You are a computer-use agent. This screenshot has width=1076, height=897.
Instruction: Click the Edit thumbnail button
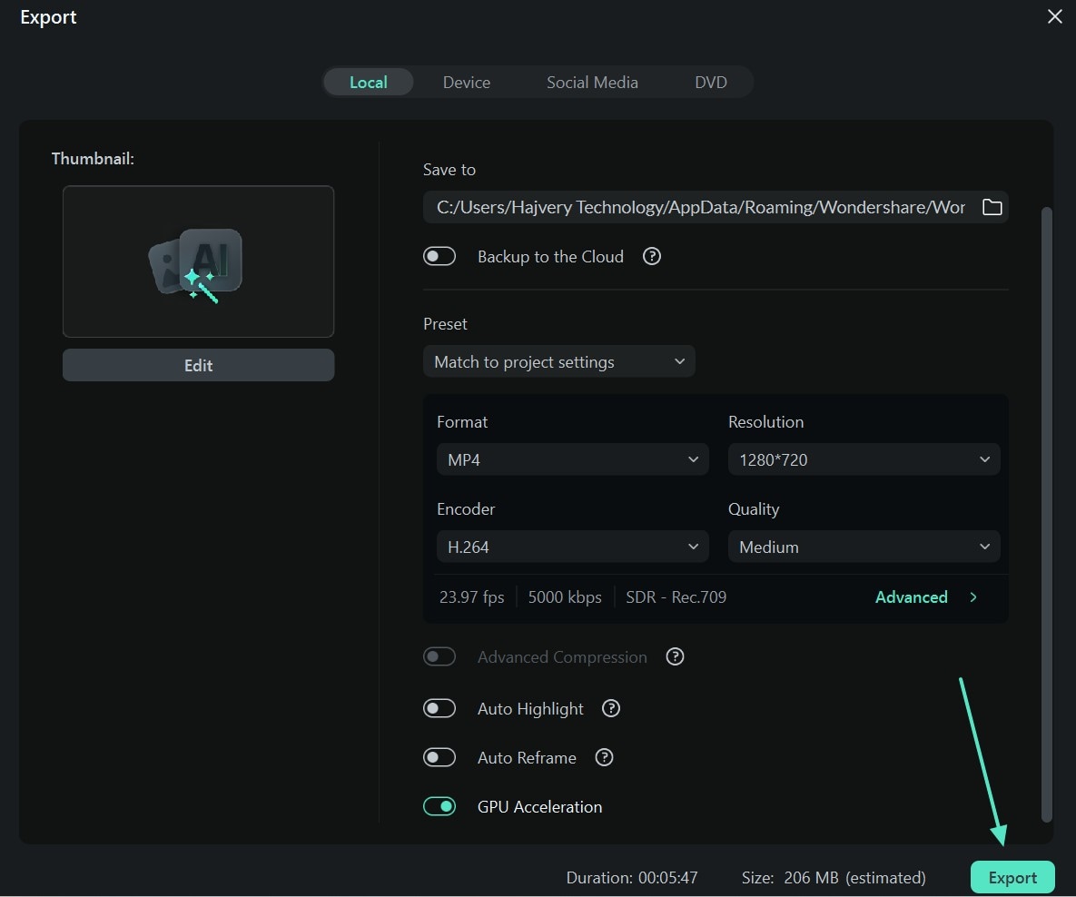pos(198,365)
